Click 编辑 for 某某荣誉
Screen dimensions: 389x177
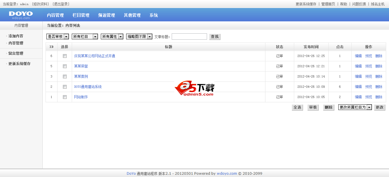click(358, 66)
